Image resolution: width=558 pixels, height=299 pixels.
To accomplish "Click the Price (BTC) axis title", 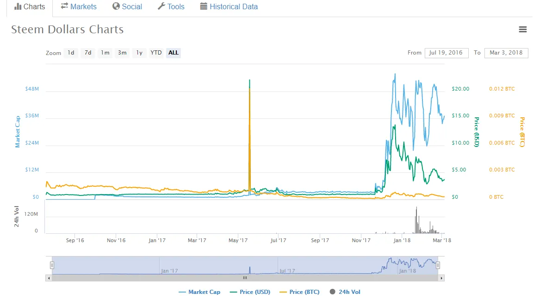I will (522, 132).
